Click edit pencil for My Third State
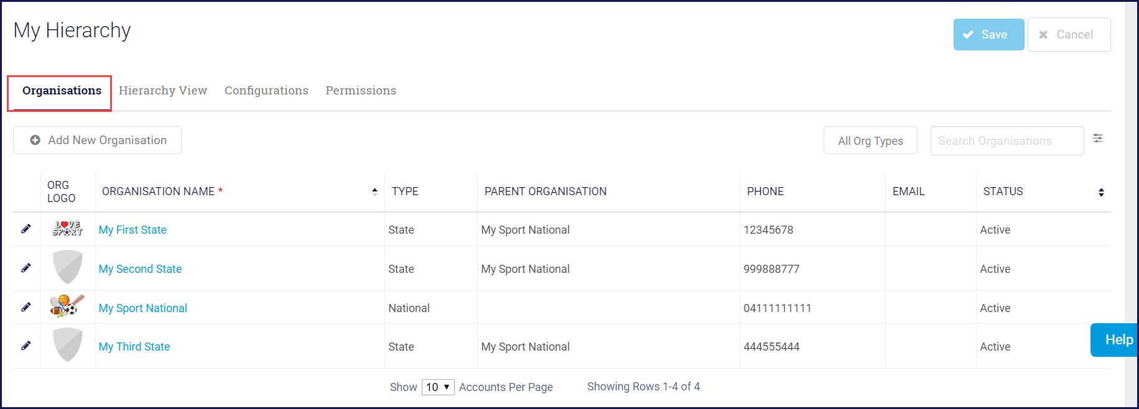The width and height of the screenshot is (1139, 409). pyautogui.click(x=26, y=346)
